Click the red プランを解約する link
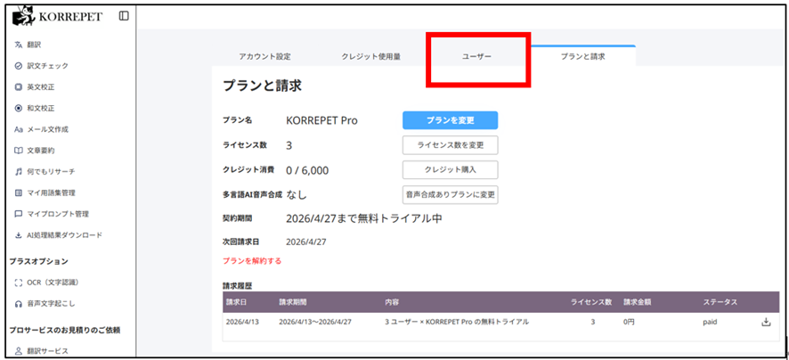 [x=252, y=261]
